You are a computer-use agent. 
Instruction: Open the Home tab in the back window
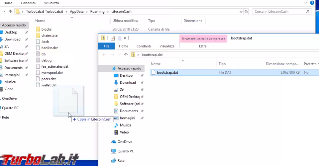coord(8,3)
